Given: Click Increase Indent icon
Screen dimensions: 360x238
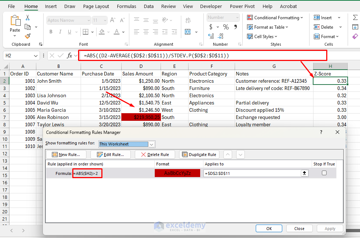Looking at the screenshot, I should [x=174, y=32].
